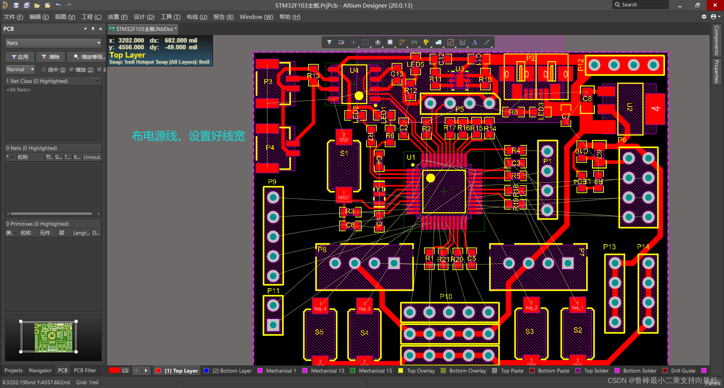Open PCB panel options arrow
This screenshot has width=724, height=388.
[85, 29]
